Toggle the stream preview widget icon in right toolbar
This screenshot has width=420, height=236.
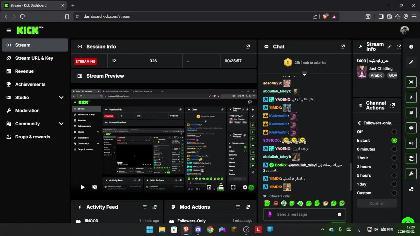tap(411, 82)
